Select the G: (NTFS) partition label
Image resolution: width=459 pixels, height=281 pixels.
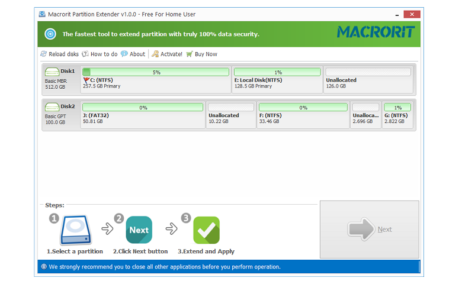point(396,115)
